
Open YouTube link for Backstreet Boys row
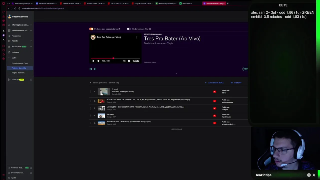pyautogui.click(x=214, y=123)
